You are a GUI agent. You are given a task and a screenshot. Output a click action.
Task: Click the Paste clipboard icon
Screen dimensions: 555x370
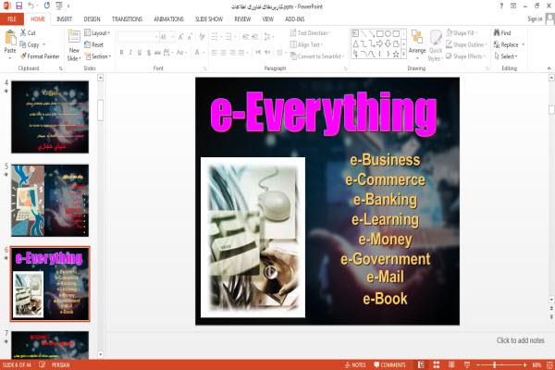pos(10,38)
